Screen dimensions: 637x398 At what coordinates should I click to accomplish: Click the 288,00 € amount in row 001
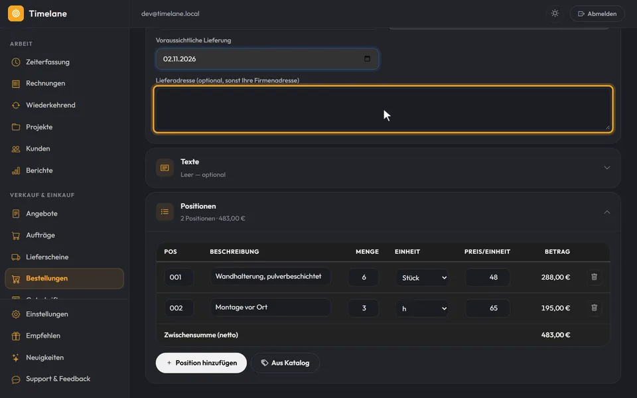click(555, 277)
